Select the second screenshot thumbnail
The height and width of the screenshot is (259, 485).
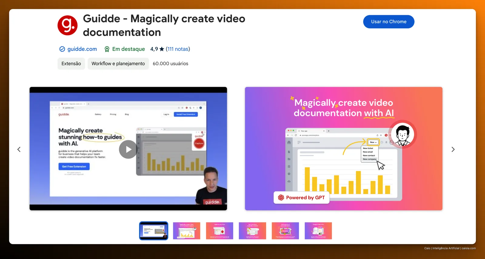tap(187, 231)
